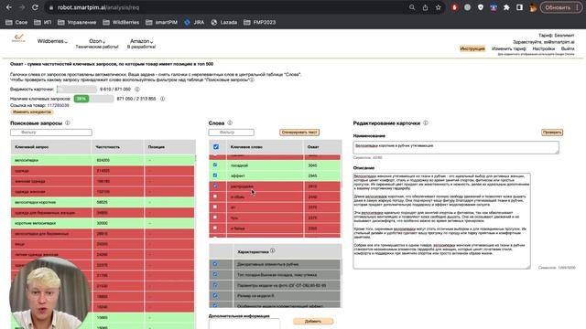Expand the Wildberries dropdown menu
The width and height of the screenshot is (586, 329).
click(x=52, y=41)
